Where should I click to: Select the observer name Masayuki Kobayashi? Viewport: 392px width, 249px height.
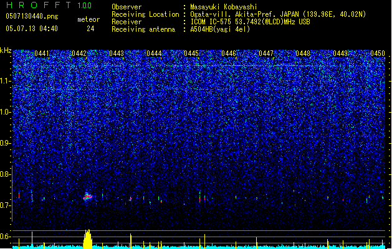coord(224,7)
